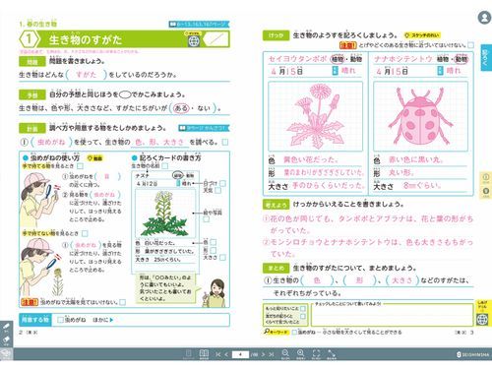Open the digital content globe icon in title

pyautogui.click(x=194, y=41)
